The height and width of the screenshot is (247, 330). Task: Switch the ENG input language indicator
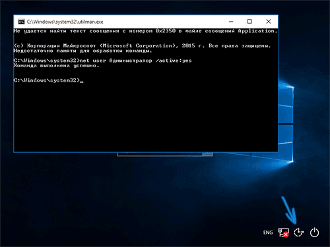pos(268,233)
